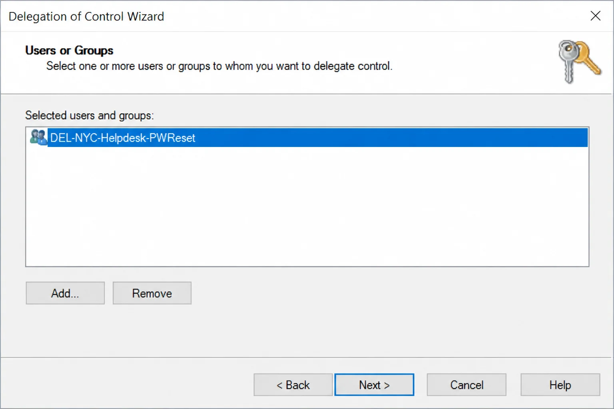Go to the previous step with Back

[x=293, y=385]
